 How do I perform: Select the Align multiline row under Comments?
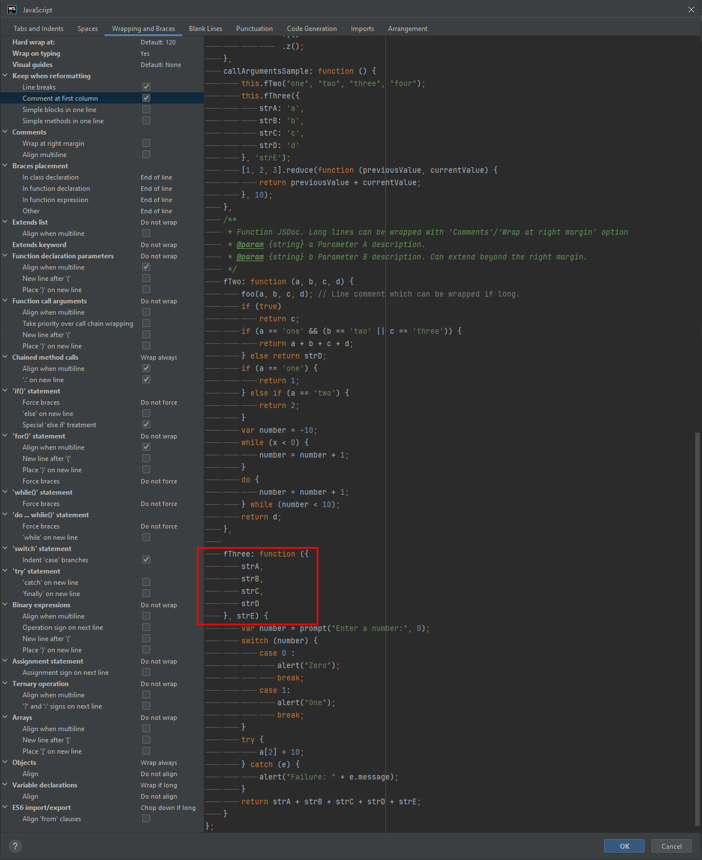click(102, 154)
